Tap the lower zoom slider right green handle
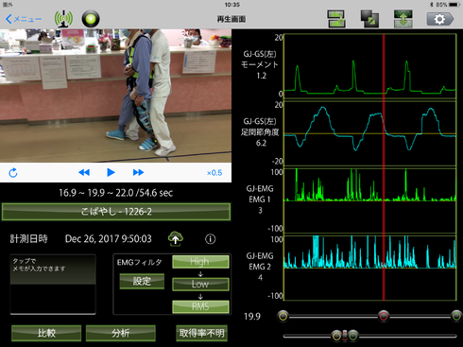 pos(353,336)
